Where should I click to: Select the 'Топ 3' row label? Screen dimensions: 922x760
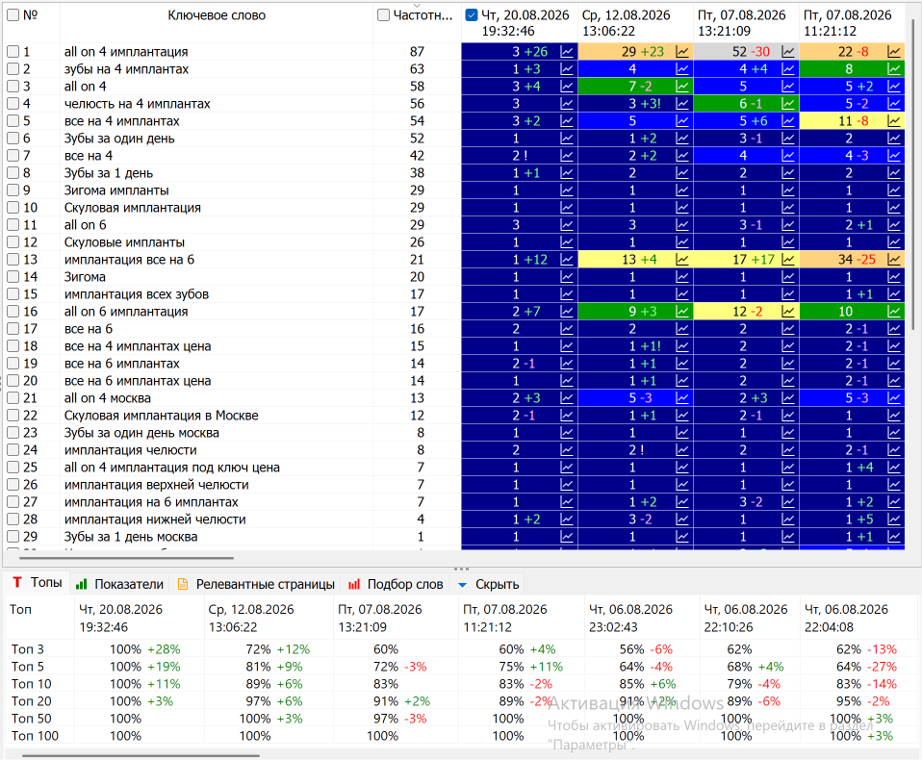[28, 649]
